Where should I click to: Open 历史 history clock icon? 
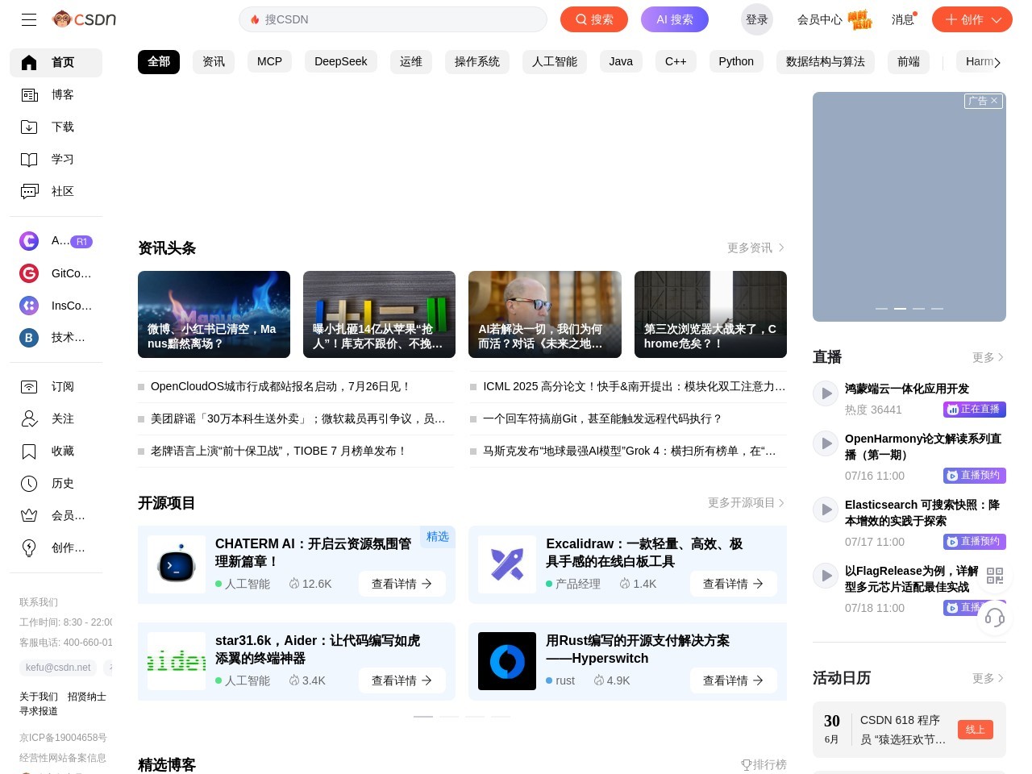pos(29,483)
